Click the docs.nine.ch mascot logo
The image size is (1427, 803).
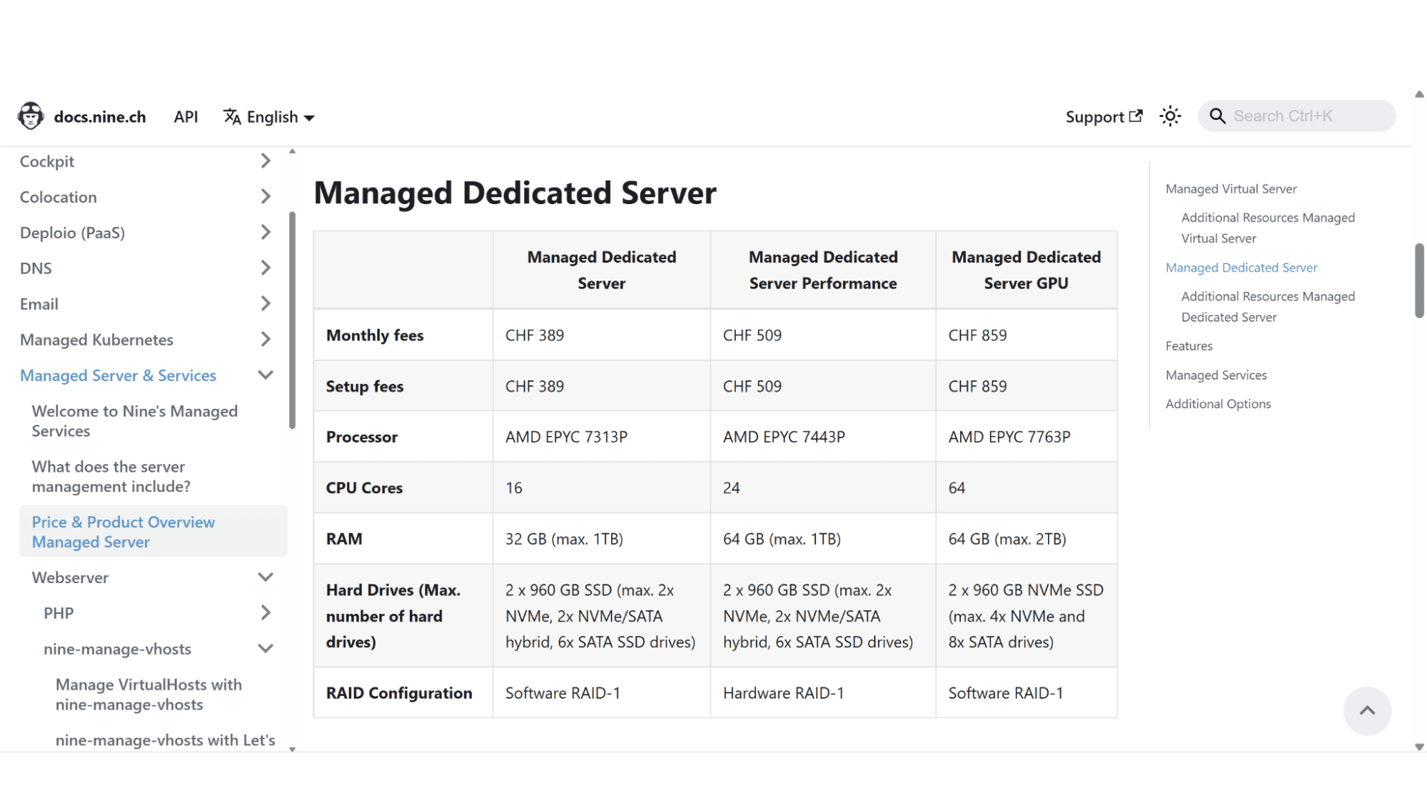tap(30, 116)
